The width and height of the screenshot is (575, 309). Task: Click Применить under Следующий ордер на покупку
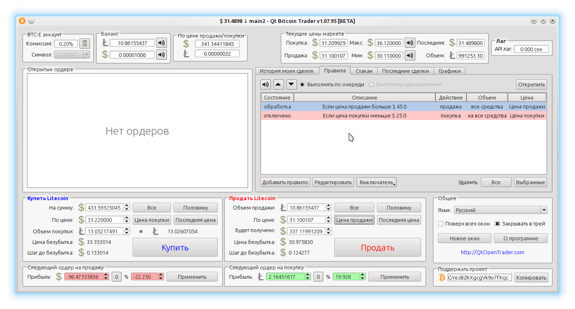(x=395, y=277)
